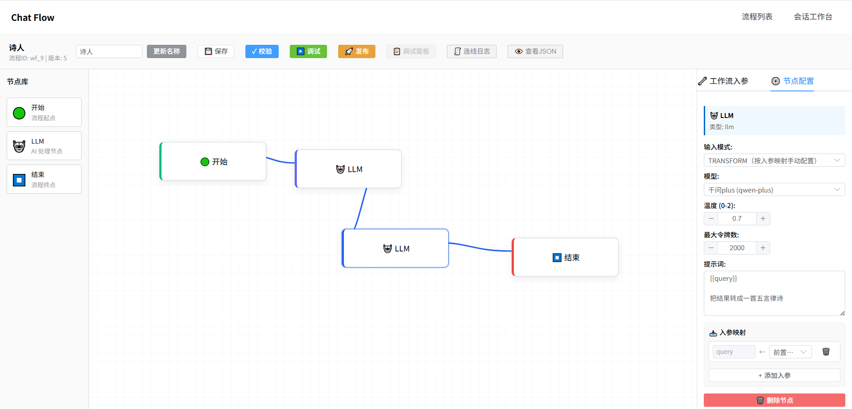
Task: Click the 发布 button label
Action: coord(362,51)
